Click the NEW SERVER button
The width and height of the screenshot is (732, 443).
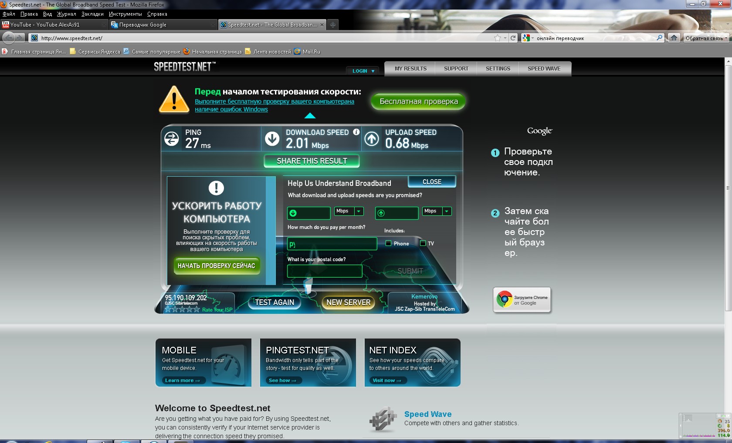pyautogui.click(x=348, y=302)
